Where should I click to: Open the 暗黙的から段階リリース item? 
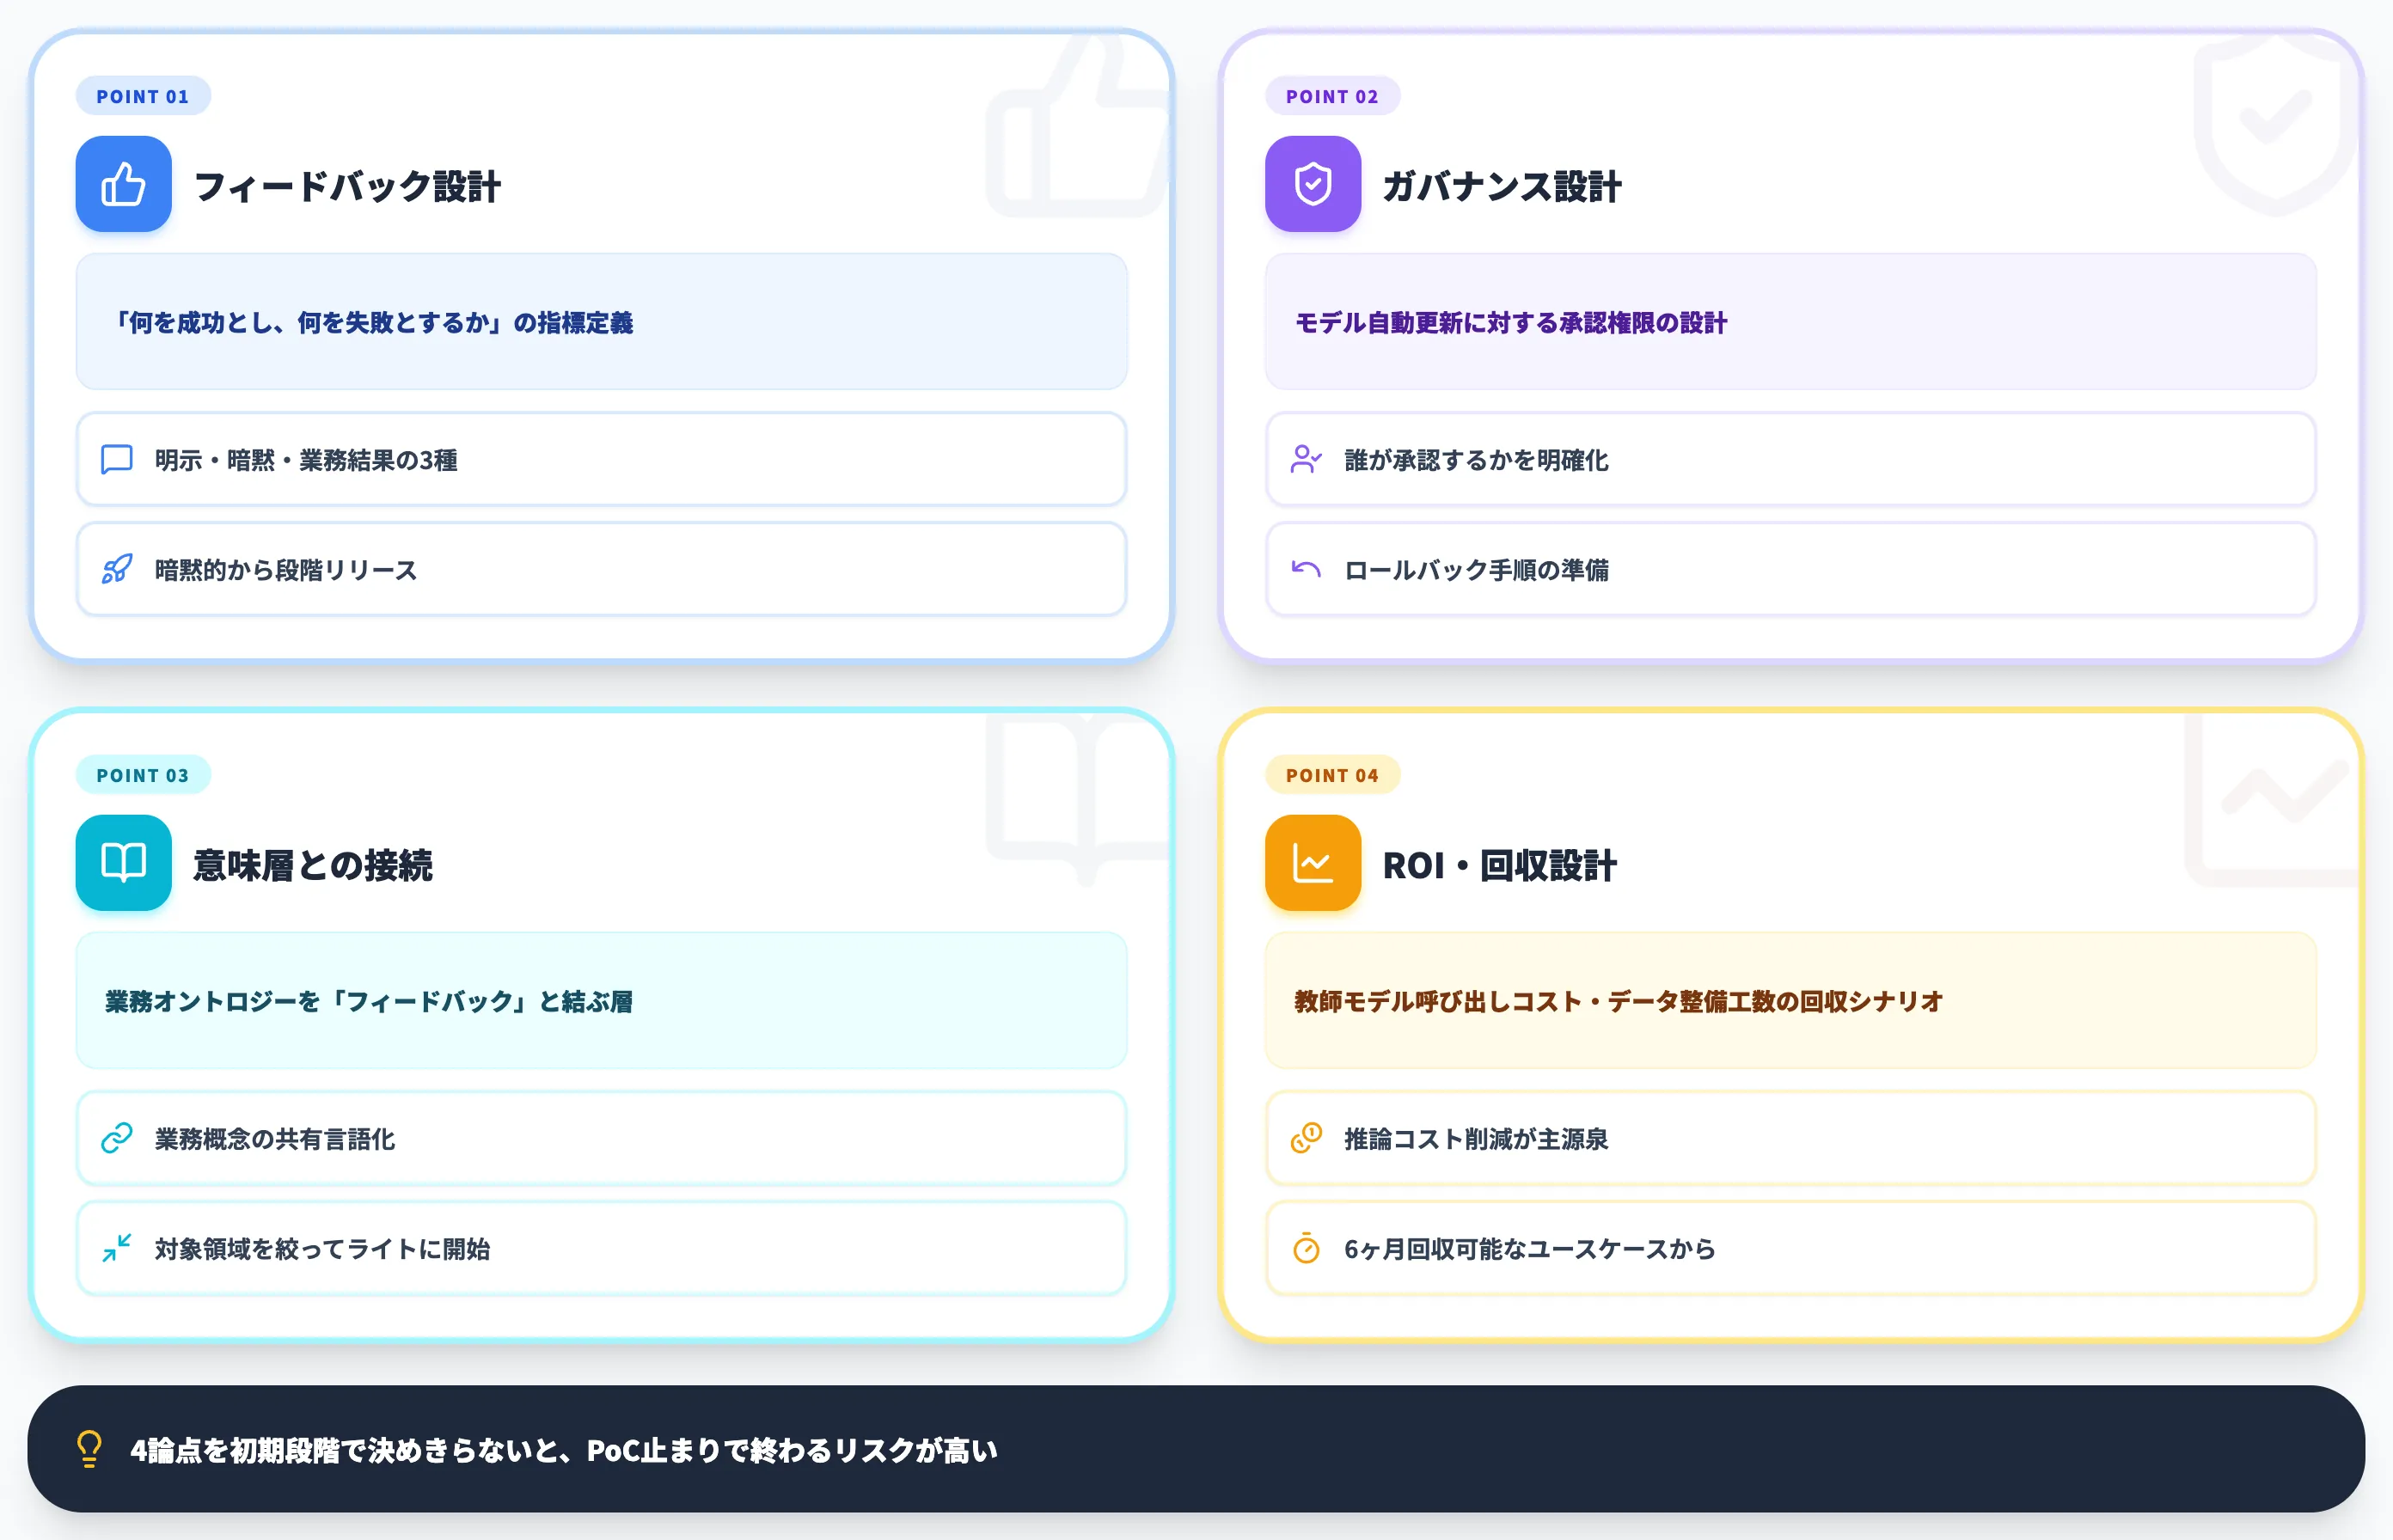pyautogui.click(x=601, y=569)
